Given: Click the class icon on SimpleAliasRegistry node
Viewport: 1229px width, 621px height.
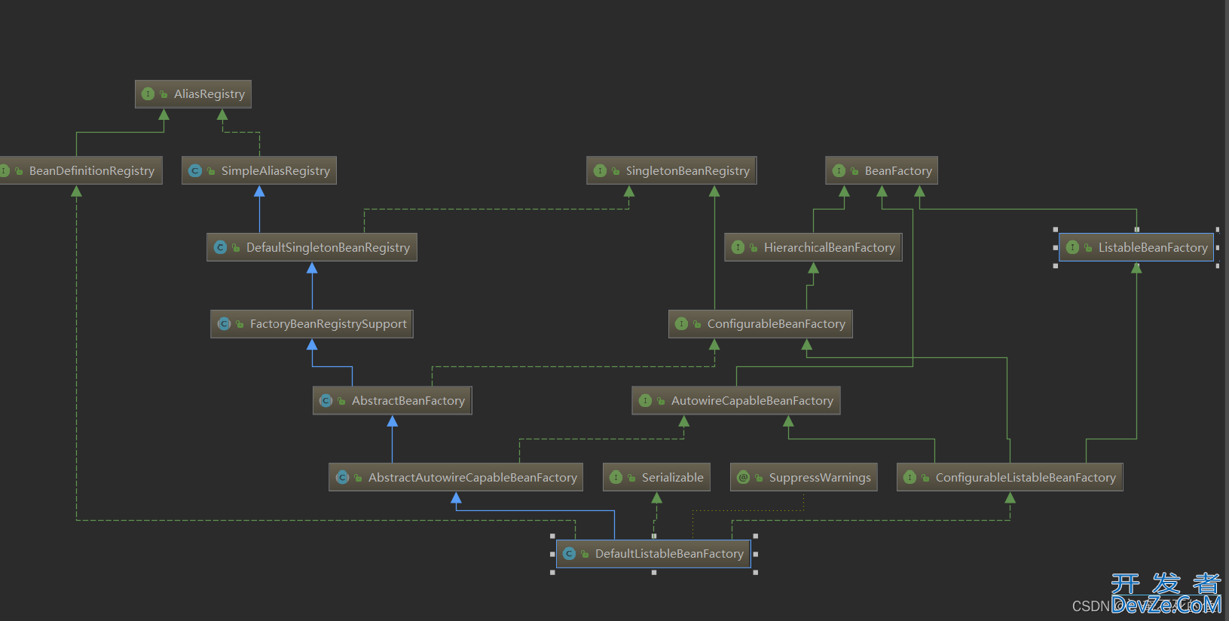Looking at the screenshot, I should (195, 171).
